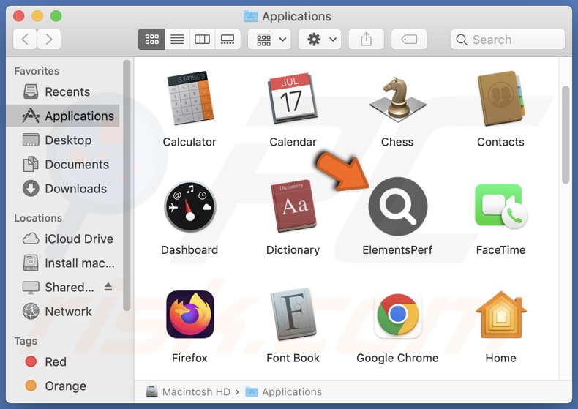This screenshot has width=578, height=409.
Task: Click the Favorites section header
Action: coord(37,71)
